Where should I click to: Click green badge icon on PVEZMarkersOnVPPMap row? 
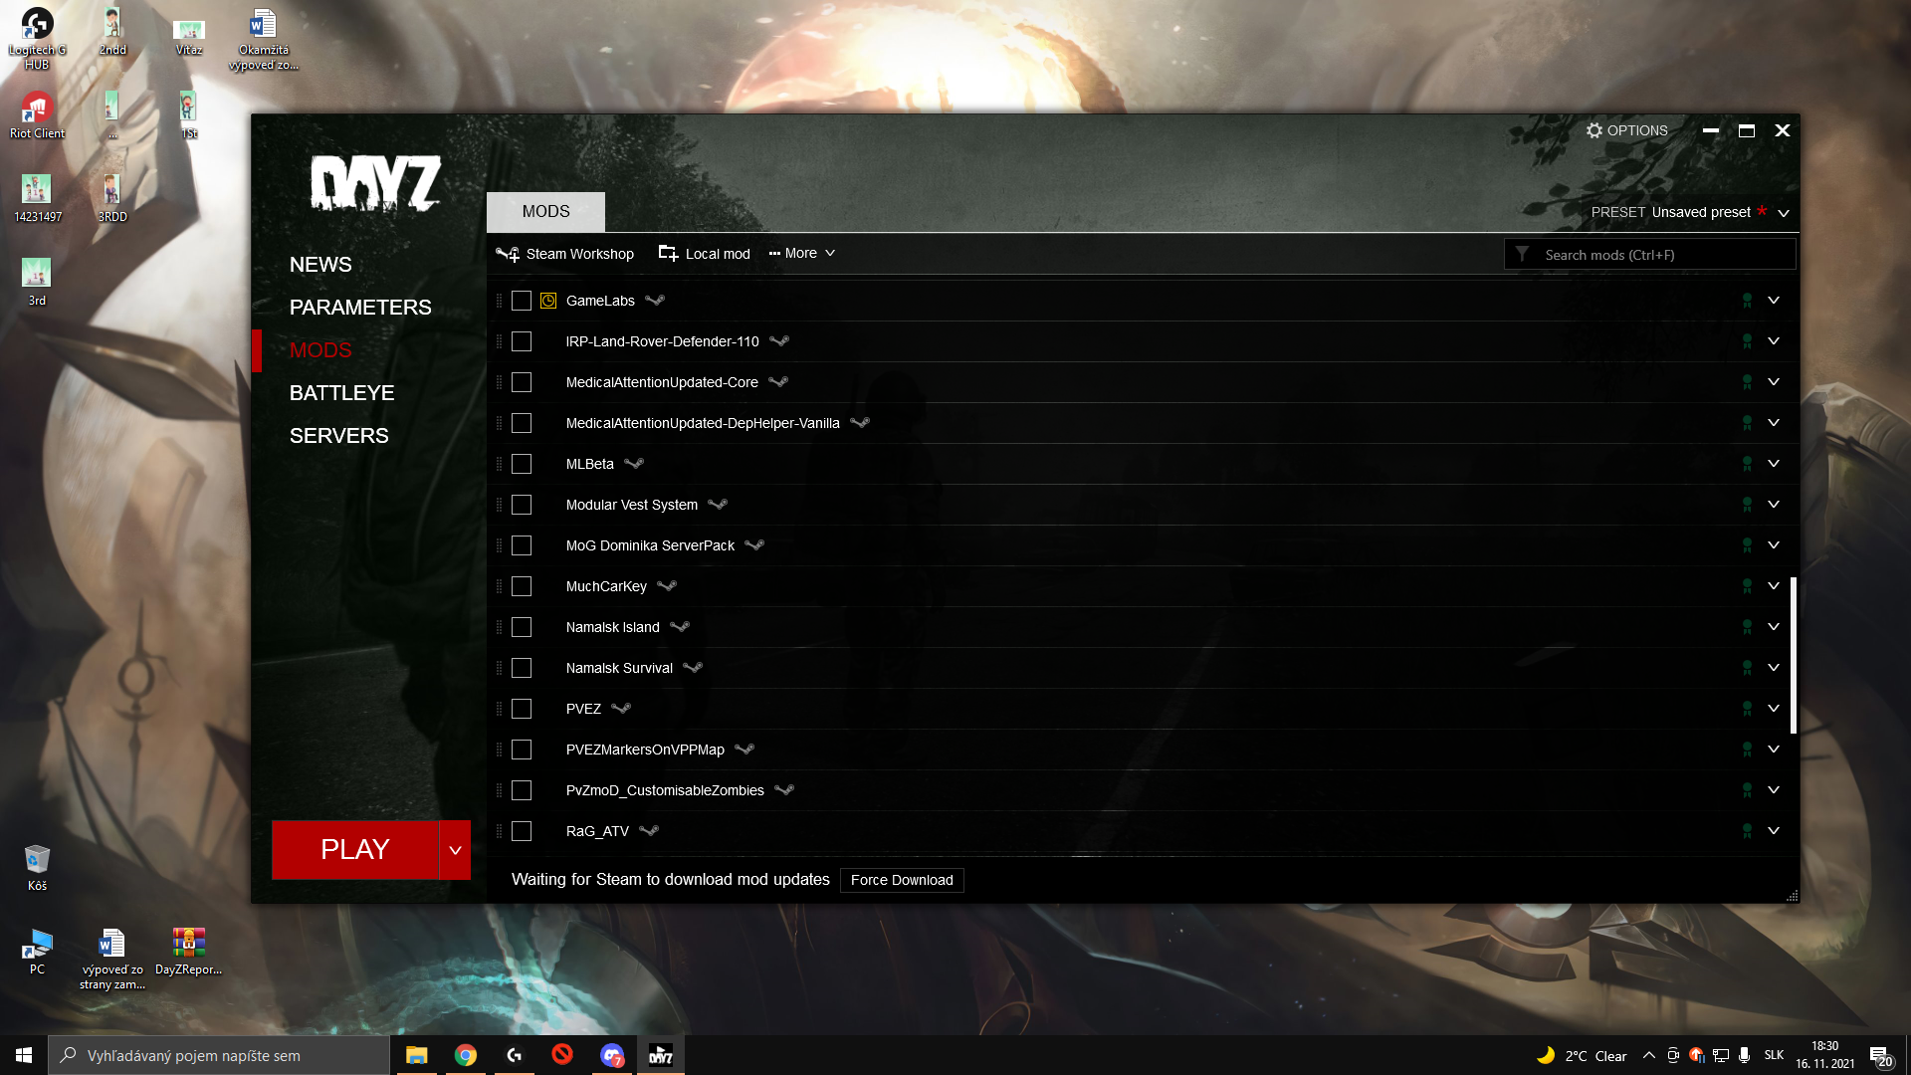tap(1747, 750)
